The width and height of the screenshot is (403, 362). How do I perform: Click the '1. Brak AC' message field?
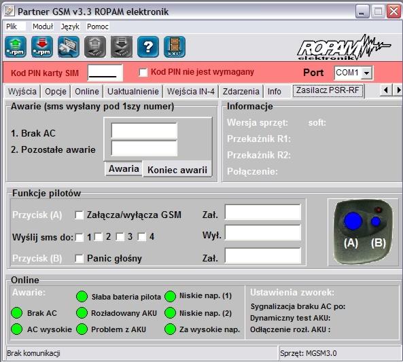coord(144,131)
